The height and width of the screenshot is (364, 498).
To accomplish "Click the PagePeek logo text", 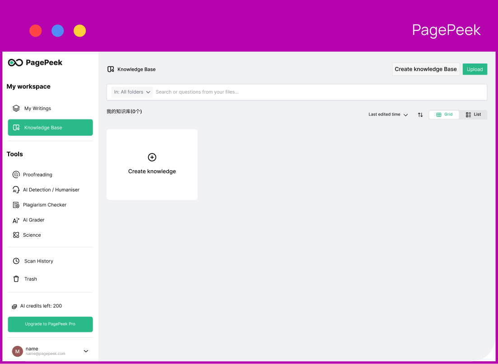I will pyautogui.click(x=44, y=62).
